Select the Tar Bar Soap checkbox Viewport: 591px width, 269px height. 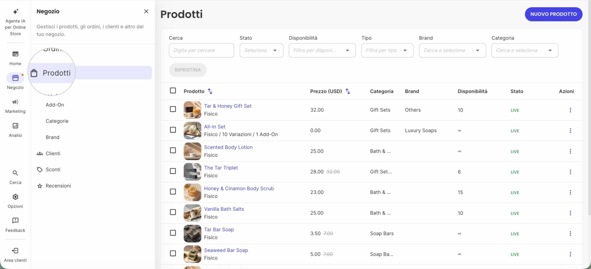pos(173,233)
